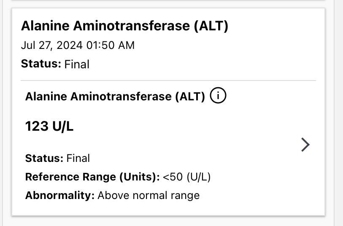This screenshot has height=226, width=343.
Task: Select the Final value below the 123 U/L result
Action: tap(78, 158)
